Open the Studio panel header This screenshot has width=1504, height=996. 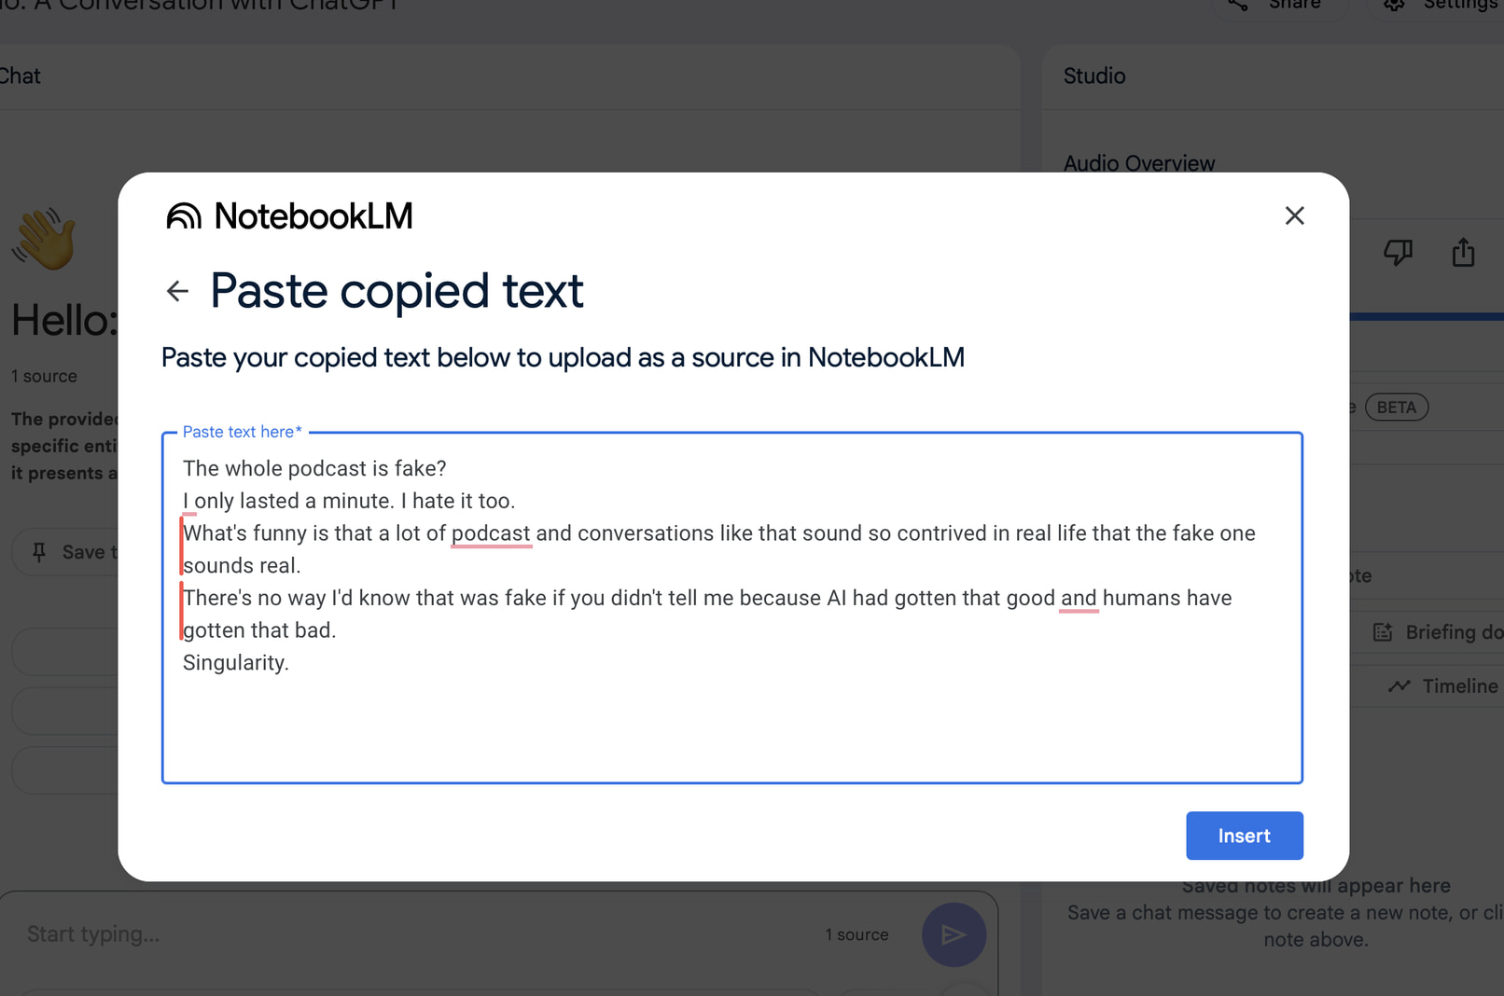[1094, 76]
